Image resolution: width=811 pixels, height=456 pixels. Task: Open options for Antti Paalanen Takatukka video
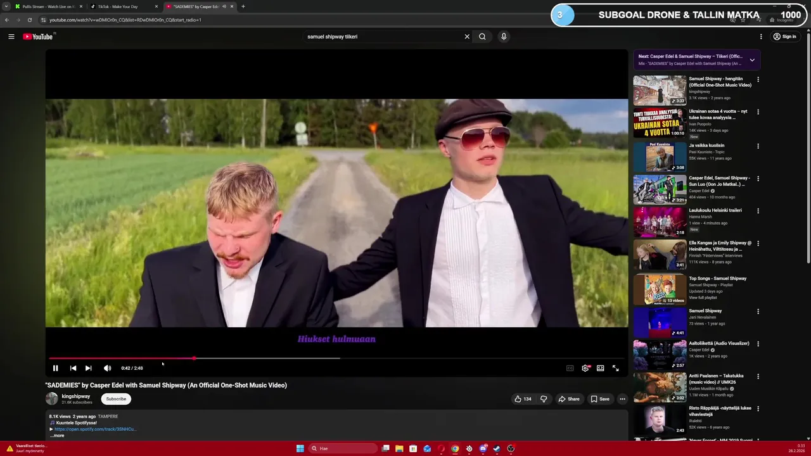[x=758, y=377]
